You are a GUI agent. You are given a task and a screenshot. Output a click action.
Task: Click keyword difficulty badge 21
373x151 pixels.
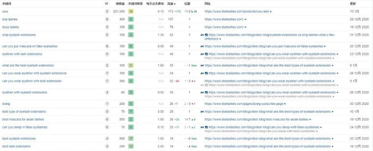(130, 65)
